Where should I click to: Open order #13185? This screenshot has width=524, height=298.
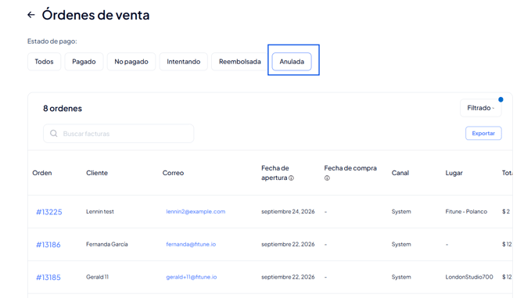click(x=48, y=278)
